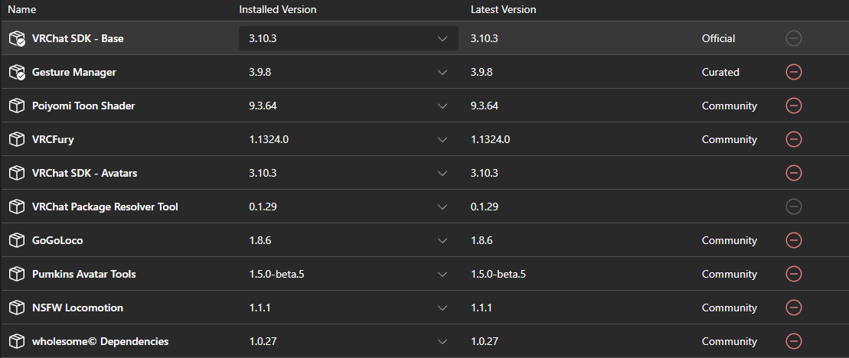849x358 pixels.
Task: Remove Poiyomi Toon Shader package
Action: coord(793,106)
